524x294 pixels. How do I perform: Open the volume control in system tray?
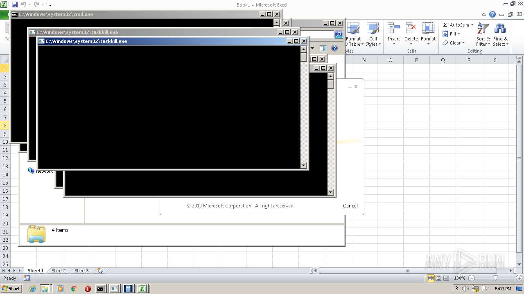(x=466, y=289)
